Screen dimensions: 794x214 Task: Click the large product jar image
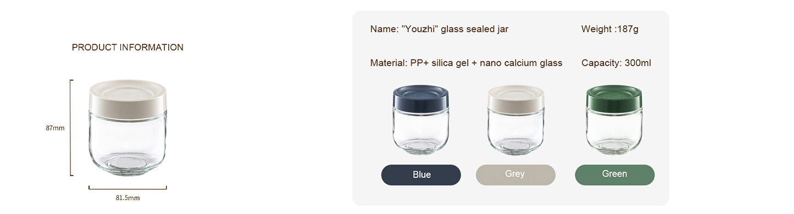(127, 128)
